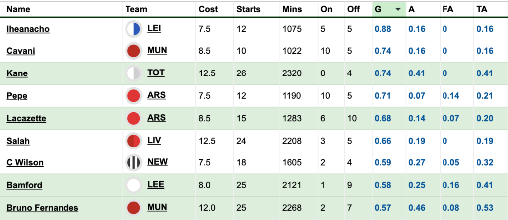The width and height of the screenshot is (508, 220).
Task: Click Tottenham's half-white badge next to TOT
Action: [134, 73]
